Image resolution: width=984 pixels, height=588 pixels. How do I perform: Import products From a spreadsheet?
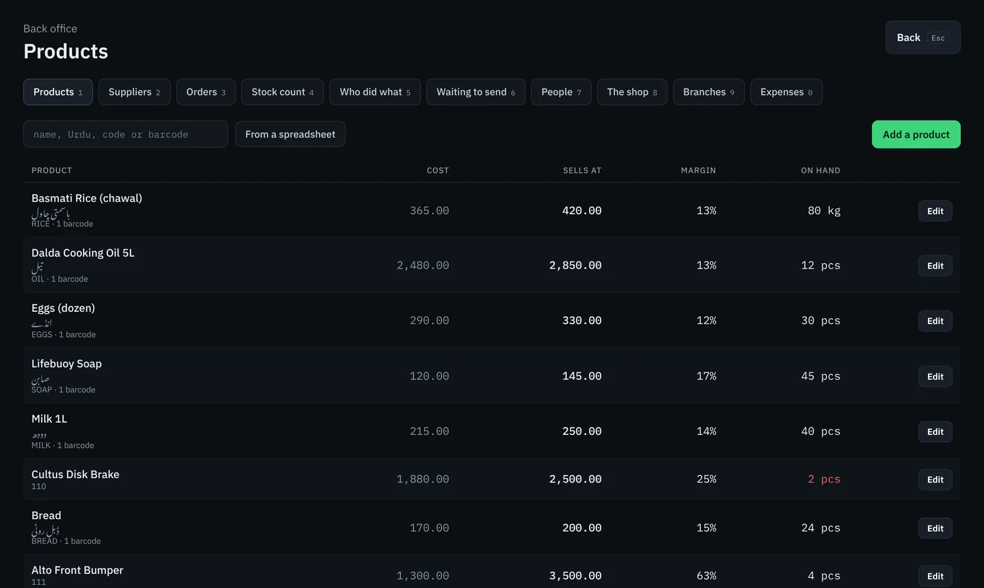tap(290, 134)
